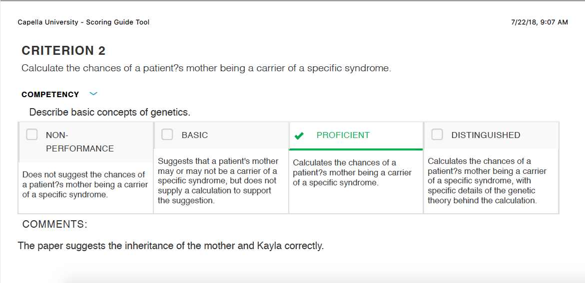The height and width of the screenshot is (283, 585).
Task: Click the Distinguished description text
Action: [x=487, y=181]
